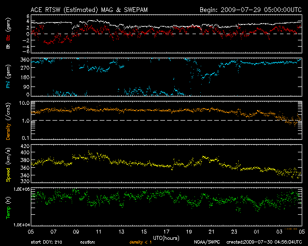Click the 420 tick on the Speed axis
Image resolution: width=308 pixels, height=246 pixels.
tap(25, 147)
